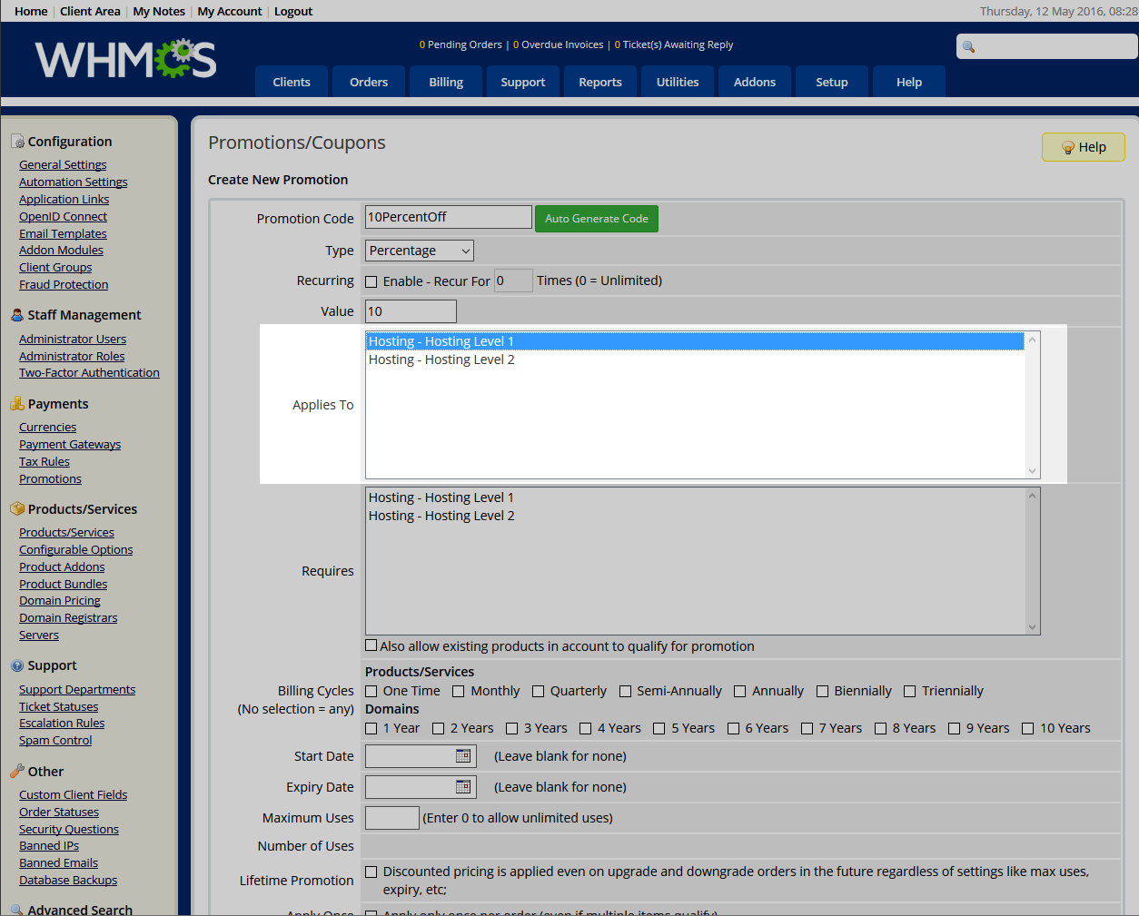Open My Notes link
The image size is (1139, 916).
coord(159,11)
